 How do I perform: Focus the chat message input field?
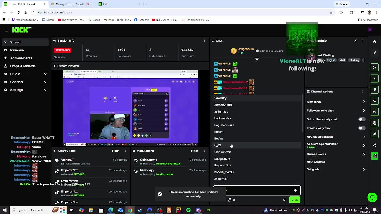point(257,191)
